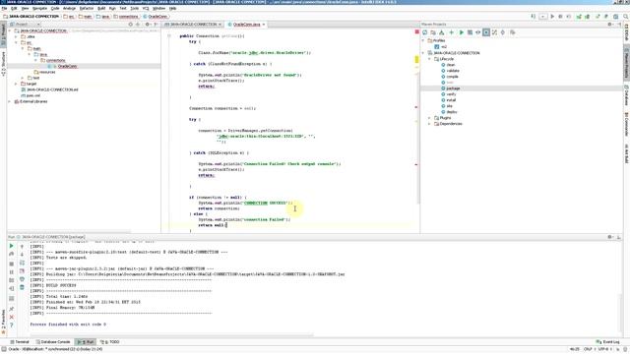Click Stop icon in Run panel
The height and width of the screenshot is (354, 630).
point(11,264)
